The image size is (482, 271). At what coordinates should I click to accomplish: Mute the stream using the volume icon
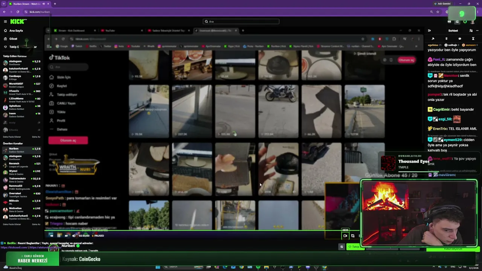74,236
